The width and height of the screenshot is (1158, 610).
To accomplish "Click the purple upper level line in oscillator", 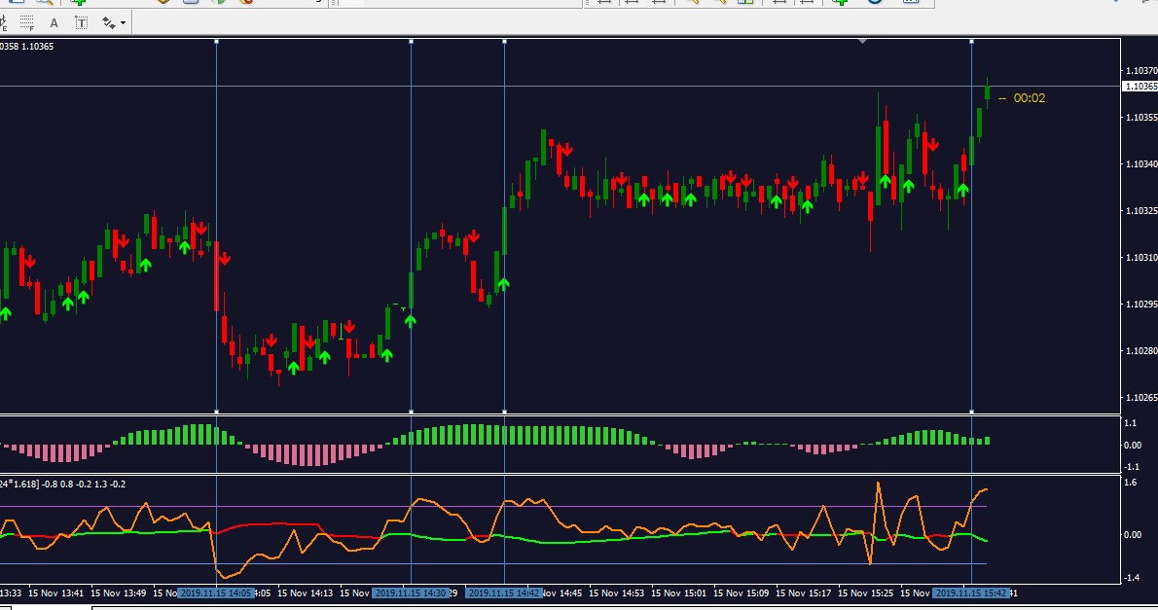I will [x=493, y=507].
